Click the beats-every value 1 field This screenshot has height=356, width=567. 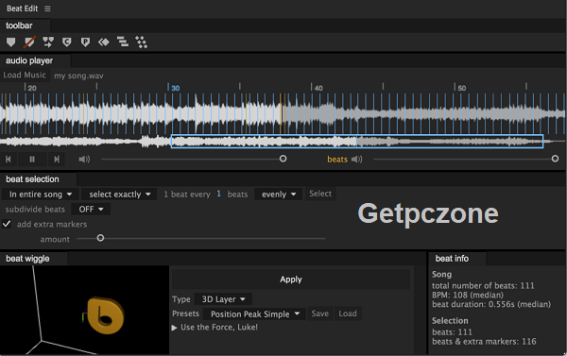click(219, 194)
